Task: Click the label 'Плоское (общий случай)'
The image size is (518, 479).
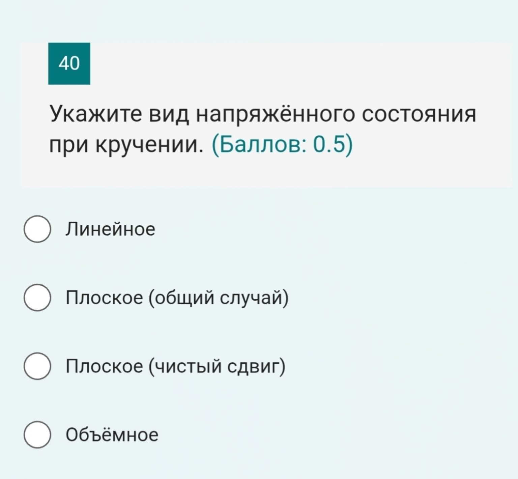Action: [x=177, y=298]
